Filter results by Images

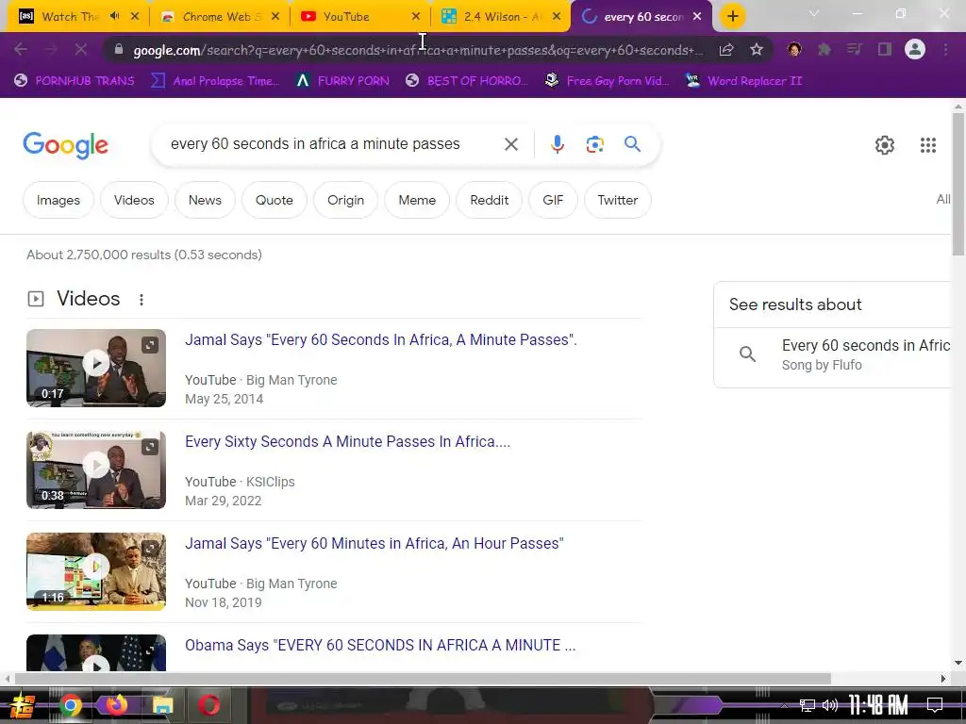click(x=58, y=200)
